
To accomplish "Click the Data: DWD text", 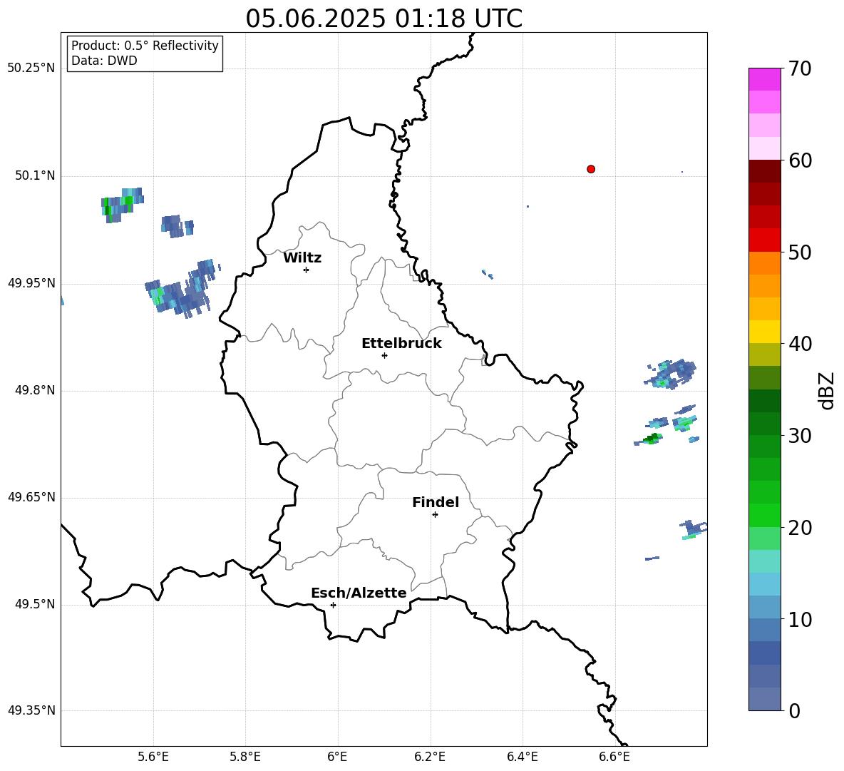I will [x=104, y=61].
